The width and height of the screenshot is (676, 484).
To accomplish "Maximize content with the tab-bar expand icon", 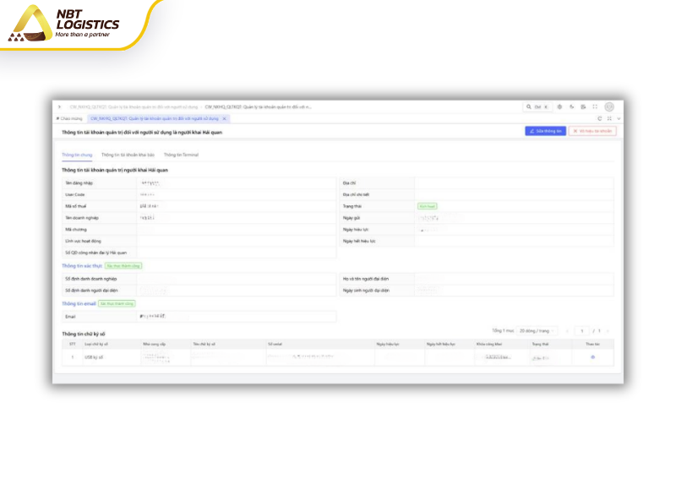I will coord(609,118).
